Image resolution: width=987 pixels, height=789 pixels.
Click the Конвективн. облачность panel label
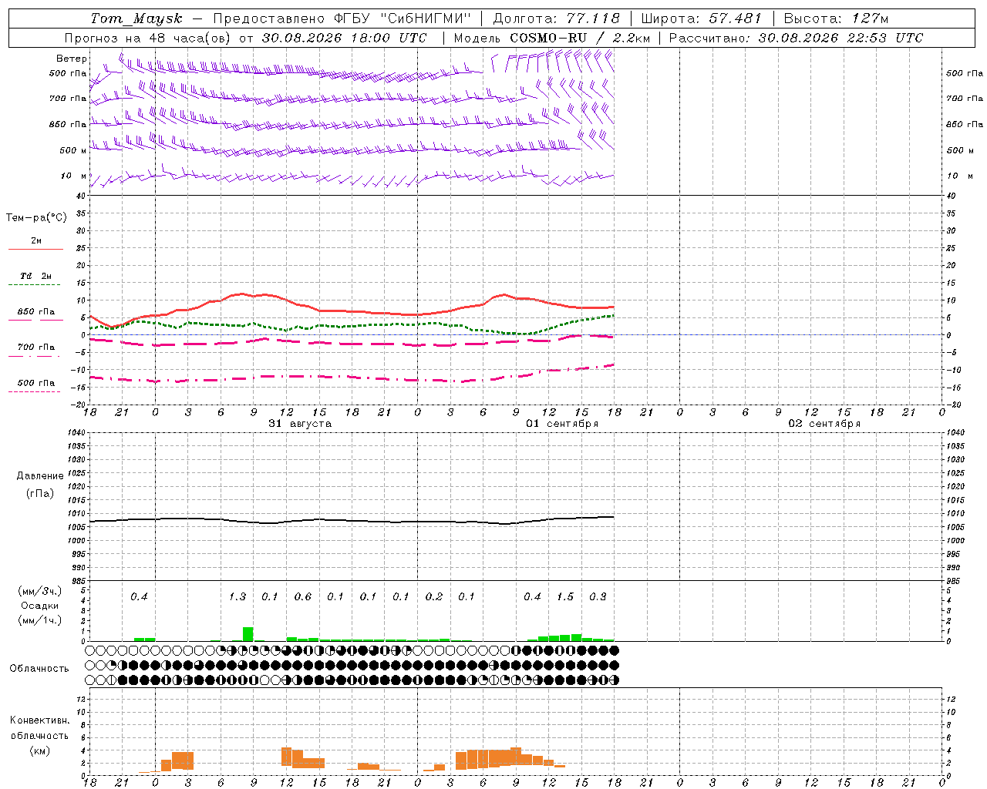tap(39, 735)
